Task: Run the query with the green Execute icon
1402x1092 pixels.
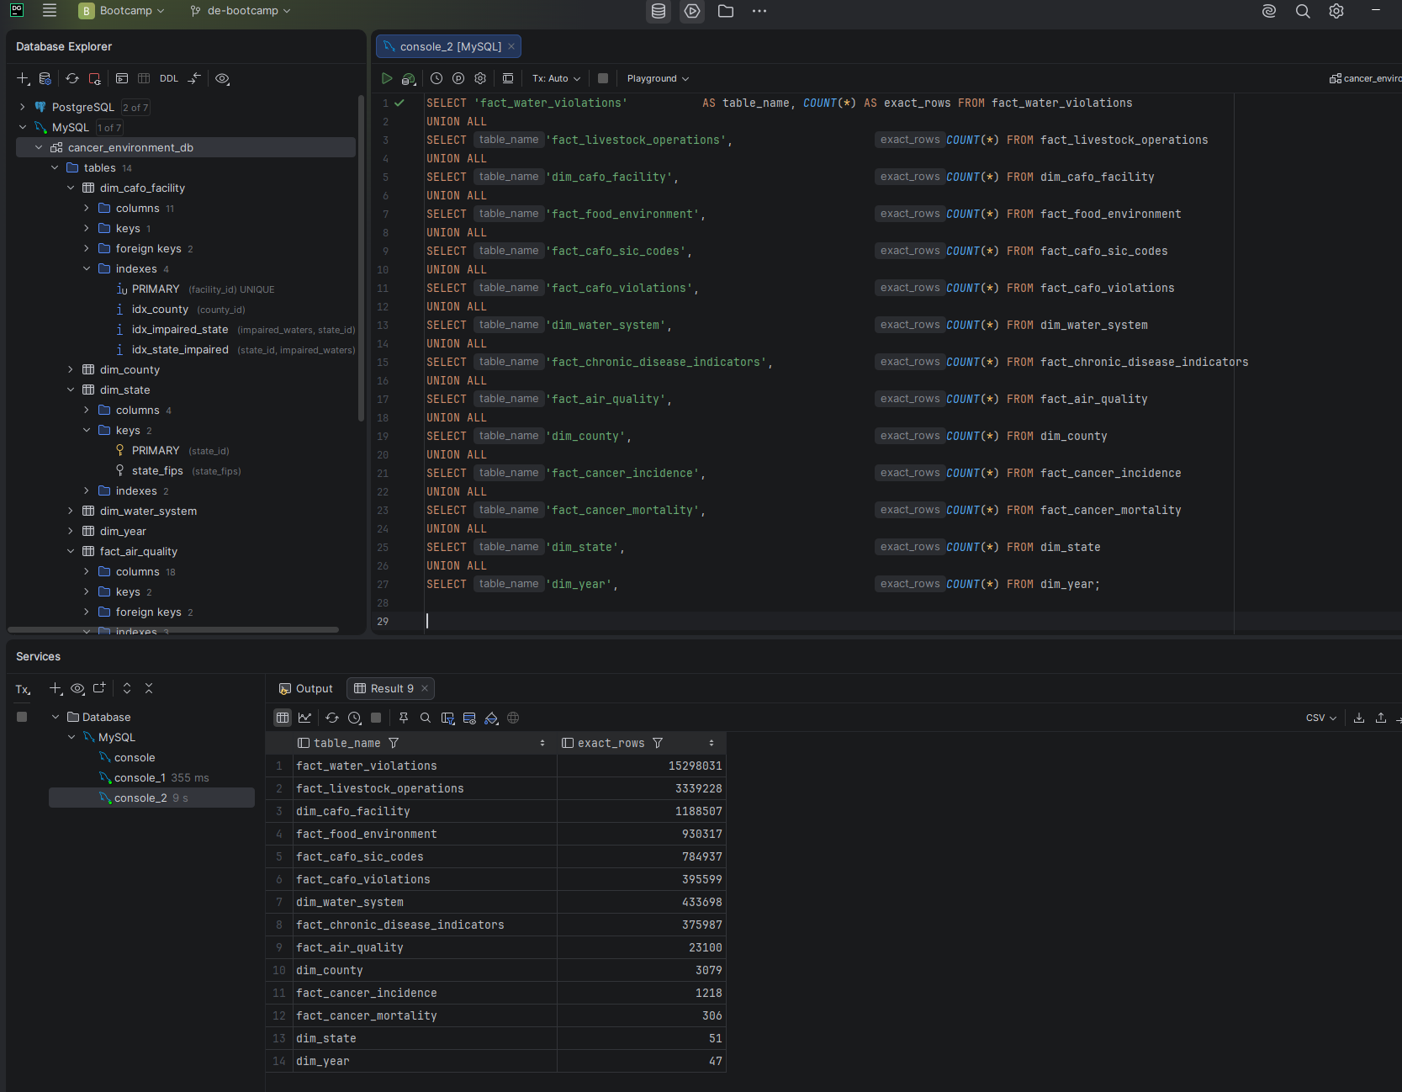Action: pyautogui.click(x=387, y=78)
